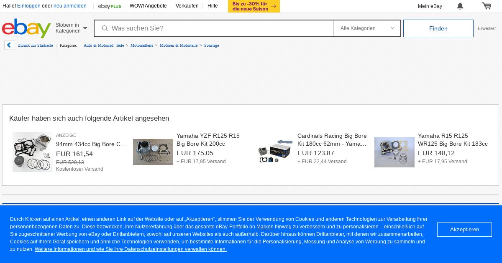Open the 94mm 434cc Big Bore thumbnail
502x263 pixels.
[33, 152]
